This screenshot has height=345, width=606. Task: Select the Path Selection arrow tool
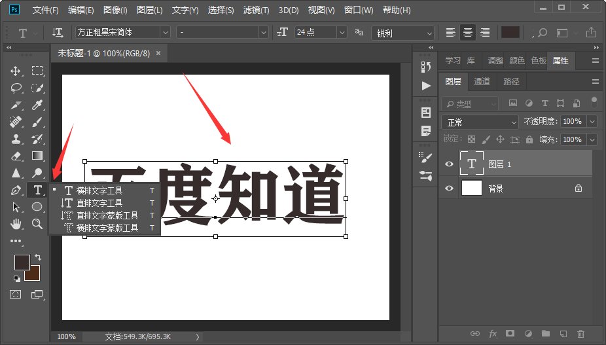[x=16, y=207]
